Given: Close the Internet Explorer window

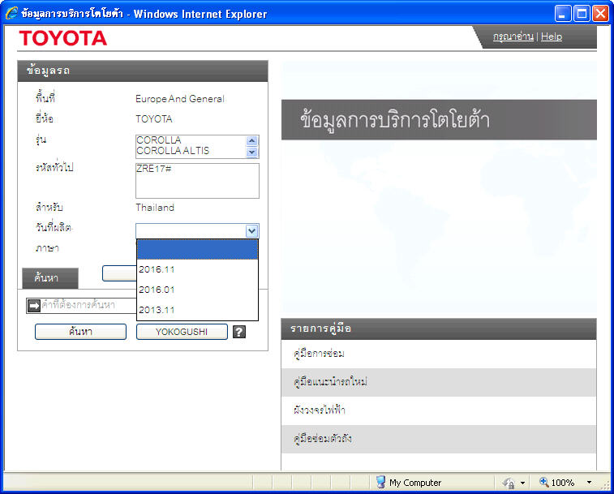Looking at the screenshot, I should (x=600, y=14).
